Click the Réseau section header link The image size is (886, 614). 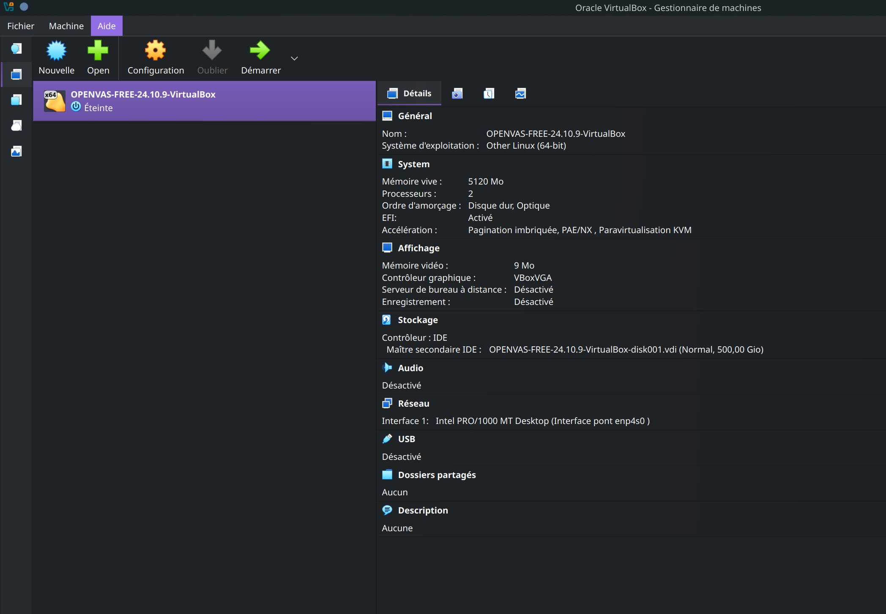413,404
